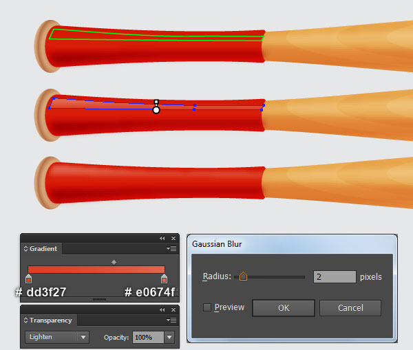Click the red gradient bar

96,270
